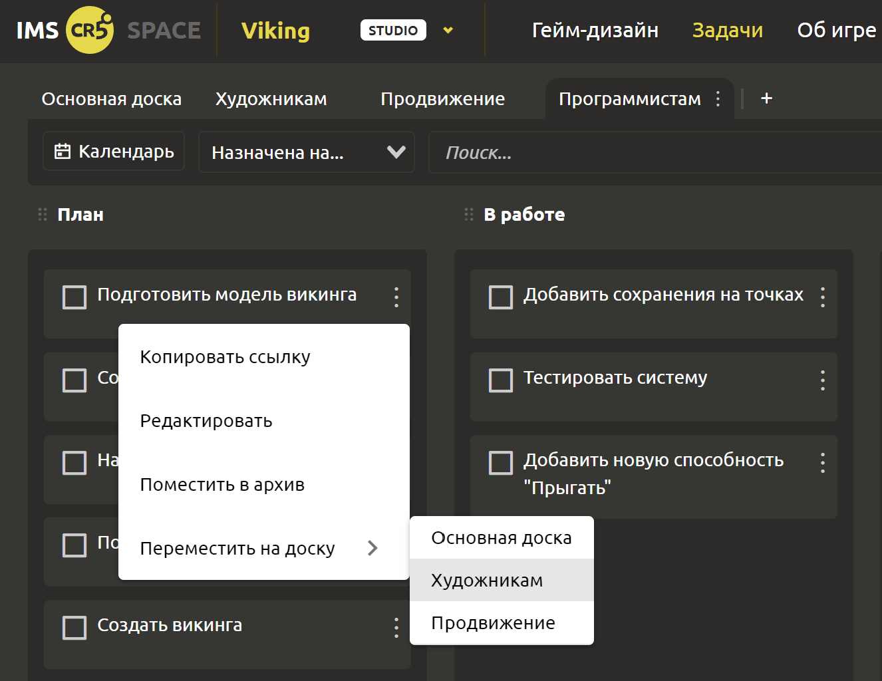Switch to the Основная доска tab
The image size is (882, 681).
click(x=112, y=99)
